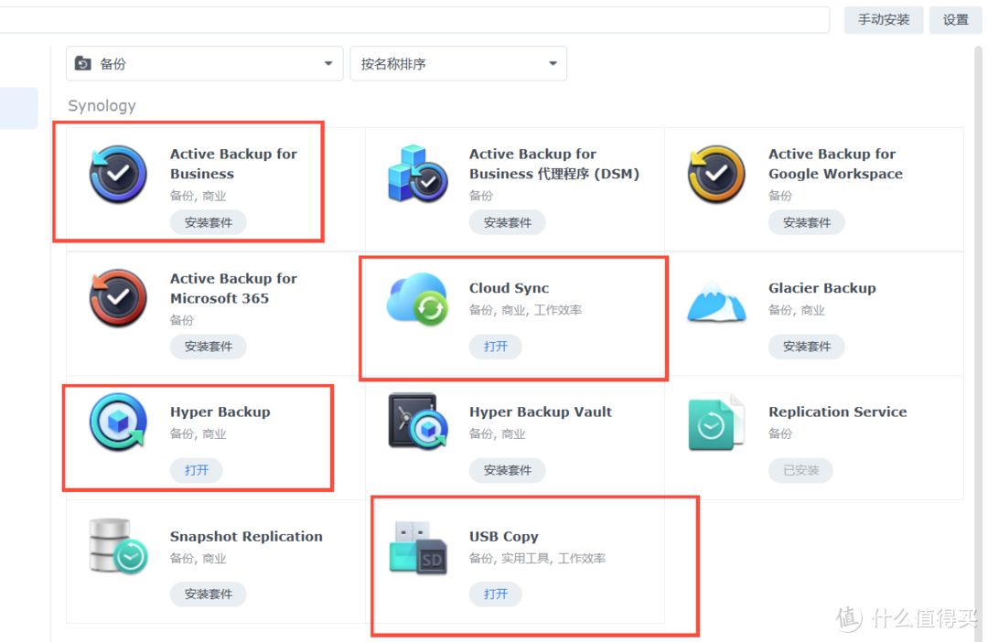Click Active Backup for Microsoft 365 title
This screenshot has height=642, width=988.
pos(233,288)
